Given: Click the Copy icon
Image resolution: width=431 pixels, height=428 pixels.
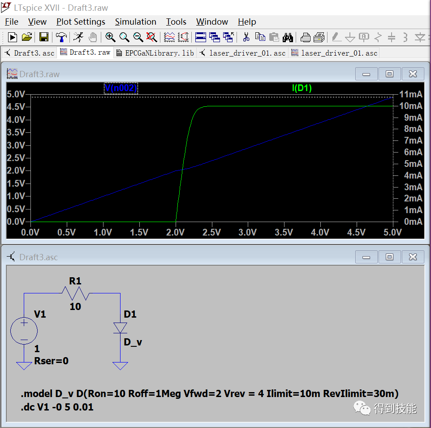Looking at the screenshot, I should click(x=260, y=37).
